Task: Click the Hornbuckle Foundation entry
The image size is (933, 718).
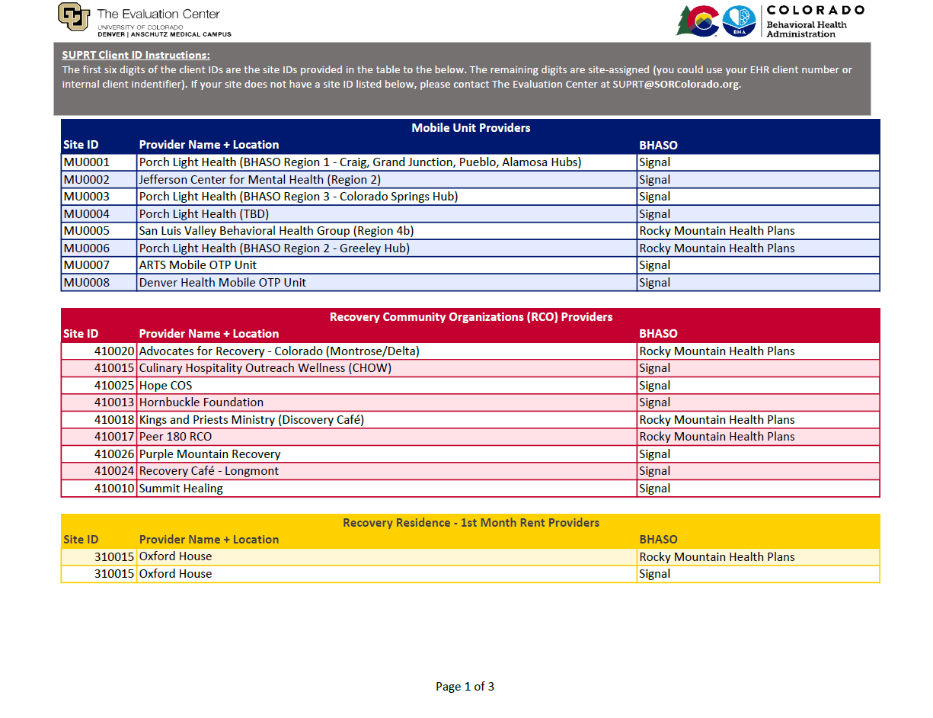Action: (x=201, y=402)
